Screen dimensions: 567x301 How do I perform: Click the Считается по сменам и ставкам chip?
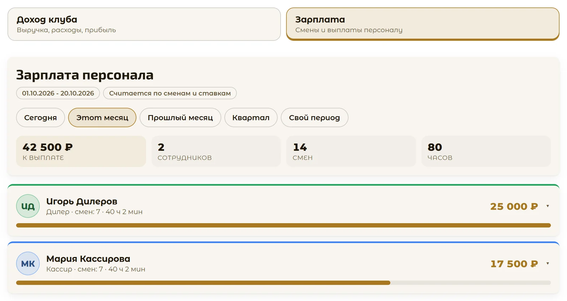[x=170, y=93]
